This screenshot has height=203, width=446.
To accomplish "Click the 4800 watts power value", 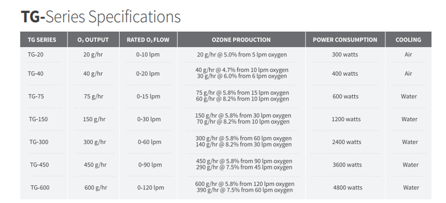I will coord(348,188).
